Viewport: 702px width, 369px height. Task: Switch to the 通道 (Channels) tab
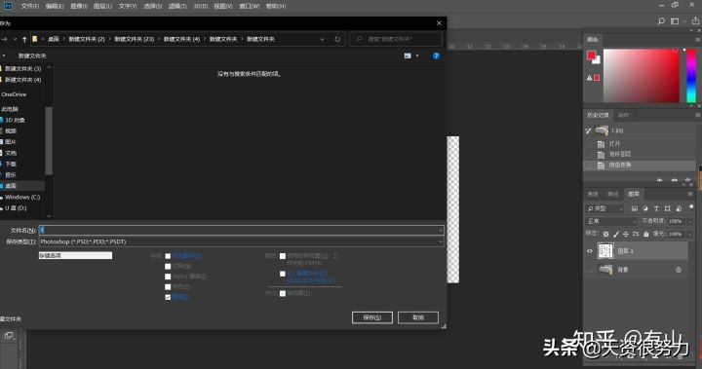[x=593, y=194]
